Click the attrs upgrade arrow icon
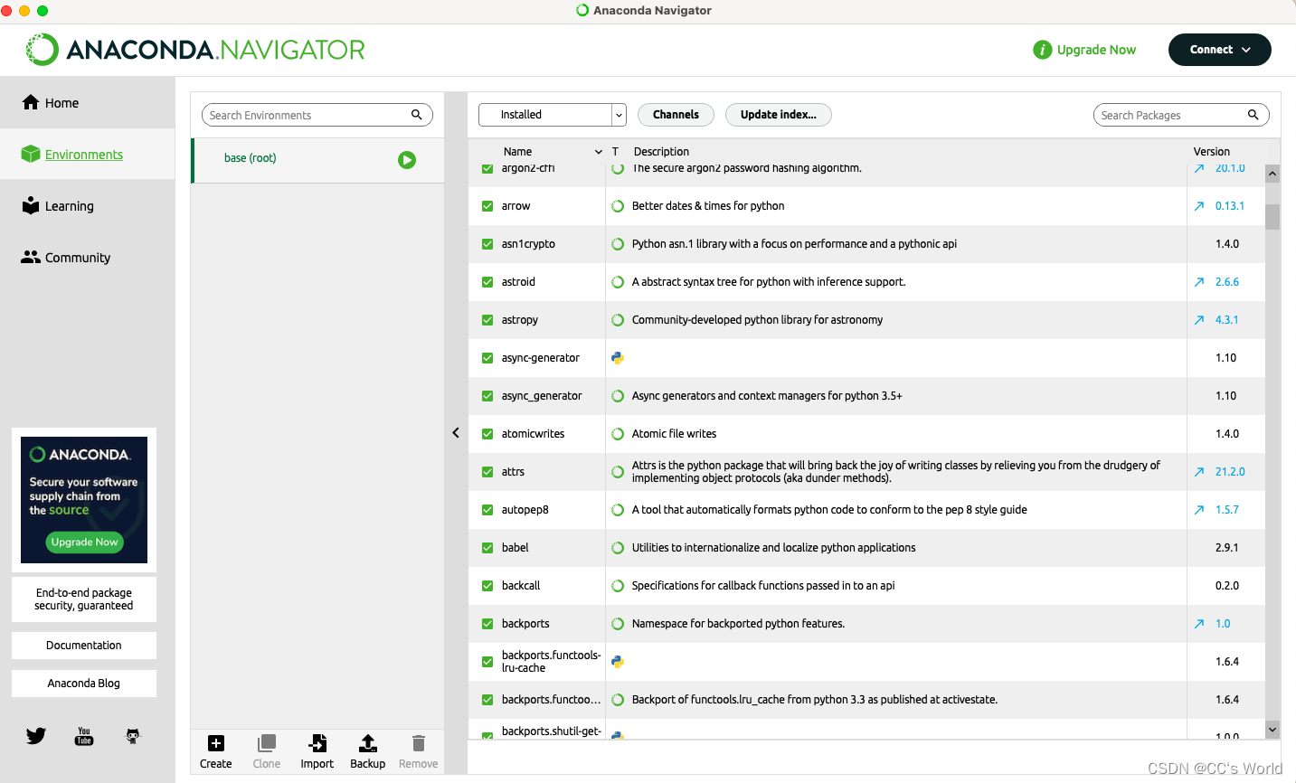The width and height of the screenshot is (1296, 783). (1199, 472)
